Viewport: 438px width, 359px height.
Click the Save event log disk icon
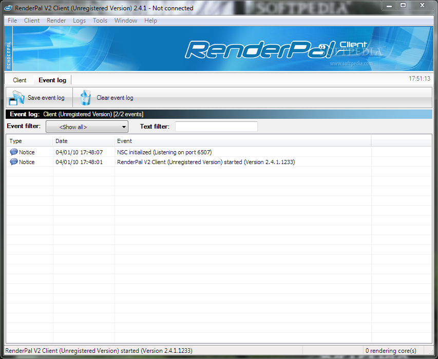[16, 98]
